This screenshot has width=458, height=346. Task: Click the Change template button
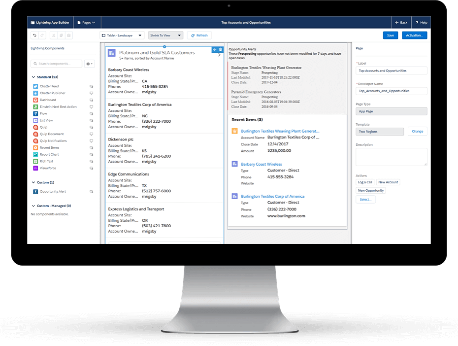(x=418, y=132)
